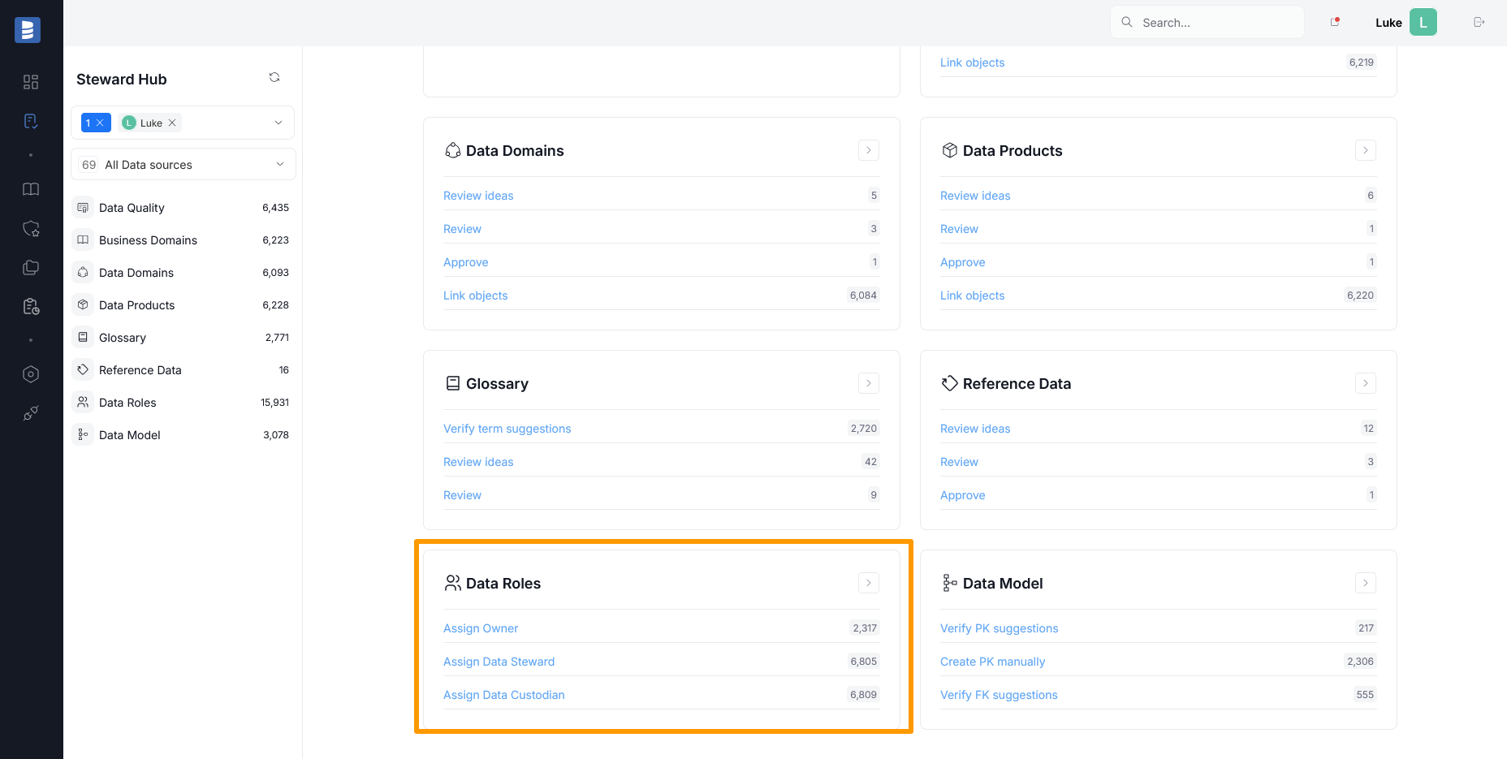Expand the Data Roles card arrow

(x=868, y=583)
